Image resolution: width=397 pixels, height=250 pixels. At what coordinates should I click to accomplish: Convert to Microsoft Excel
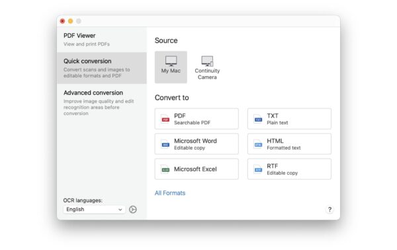(x=197, y=169)
